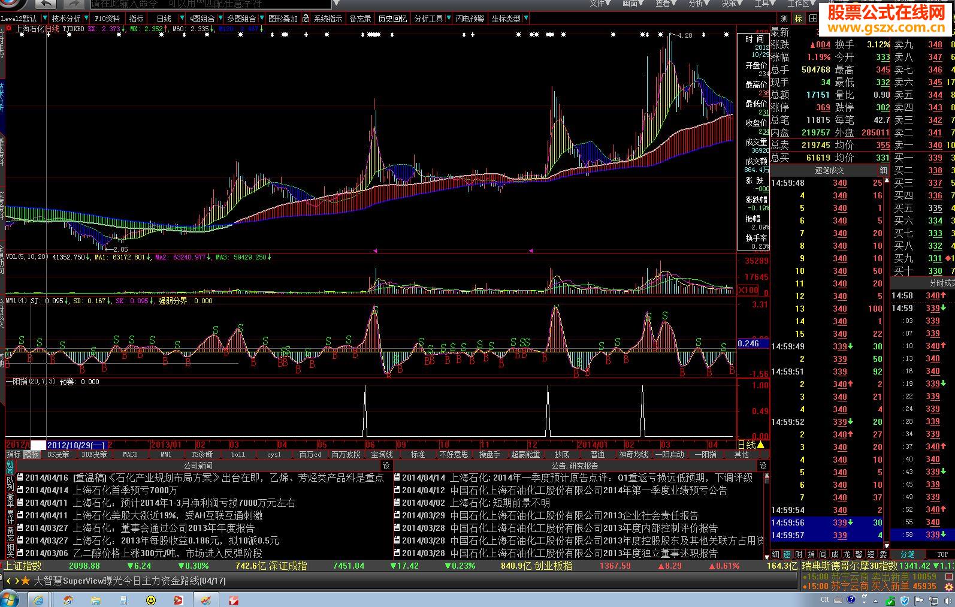Image resolution: width=955 pixels, height=607 pixels.
Task: Click the yellow triangle beside 日线 label
Action: [x=761, y=445]
